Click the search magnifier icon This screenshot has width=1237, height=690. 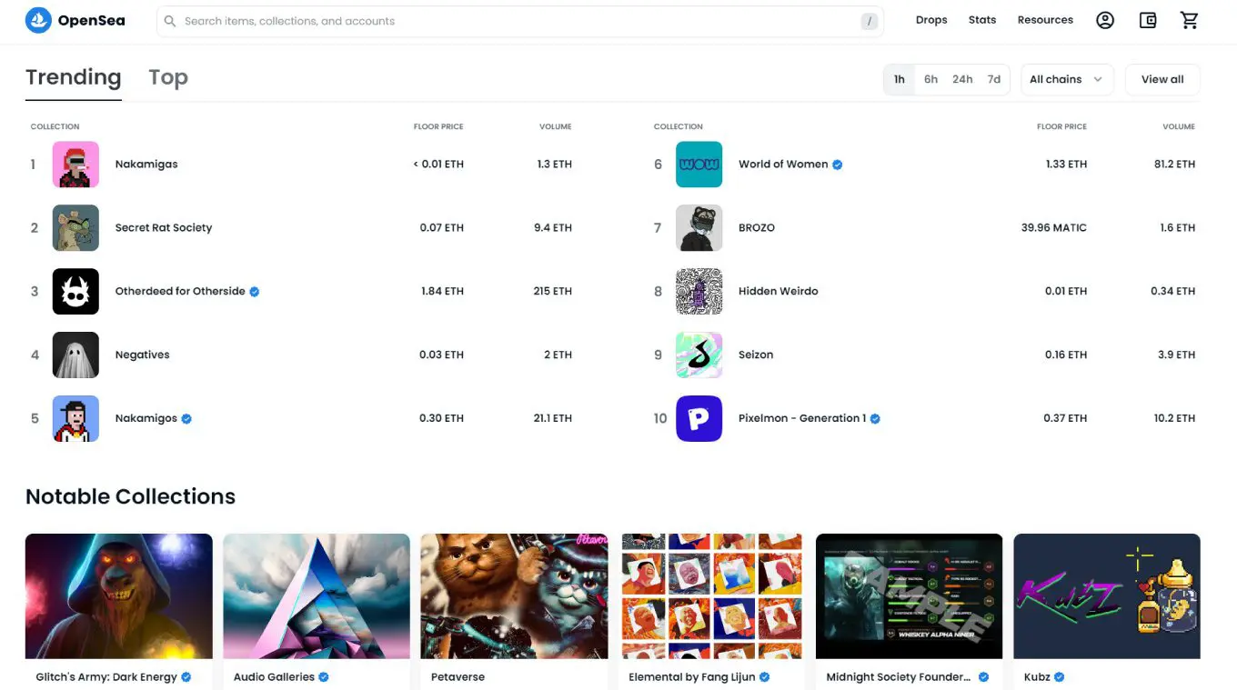[x=170, y=21]
